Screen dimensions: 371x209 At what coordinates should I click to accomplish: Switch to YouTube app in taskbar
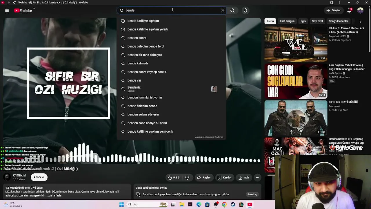(x=250, y=204)
